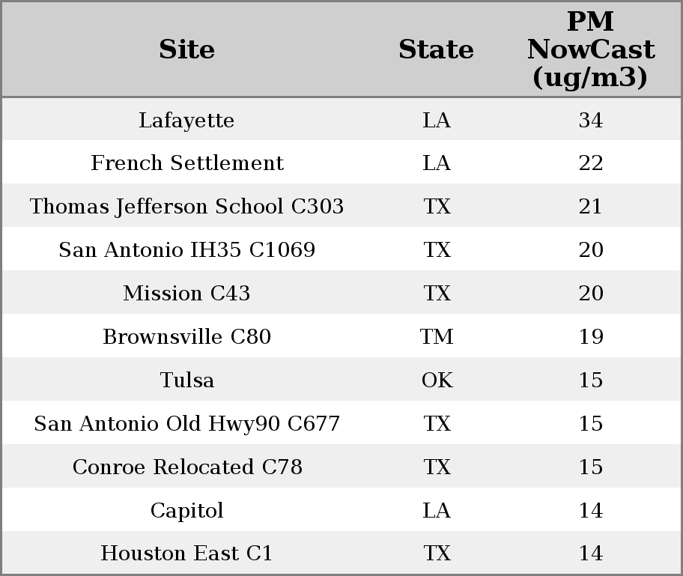Select the Tulsa site cell
The height and width of the screenshot is (576, 683).
186,381
